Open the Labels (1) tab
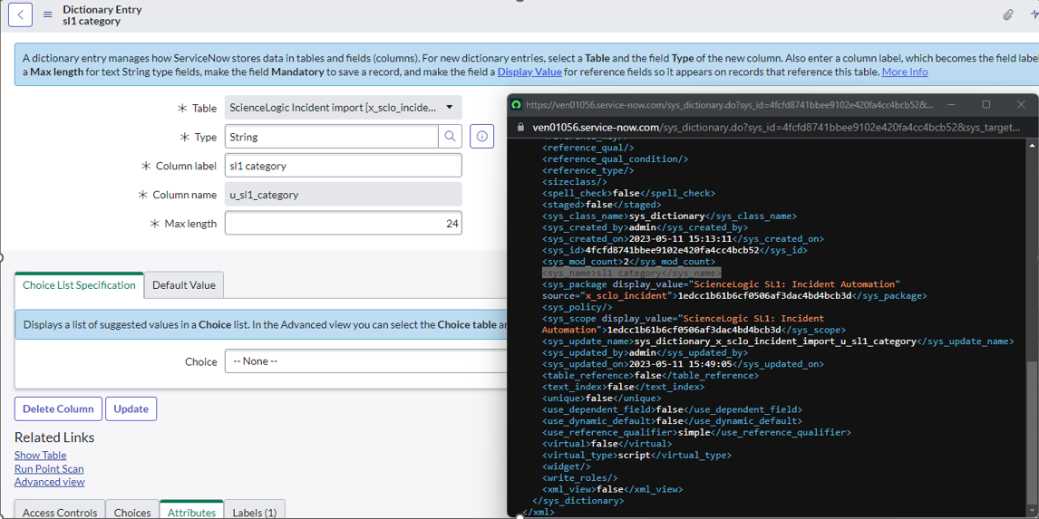This screenshot has width=1039, height=519. [254, 512]
